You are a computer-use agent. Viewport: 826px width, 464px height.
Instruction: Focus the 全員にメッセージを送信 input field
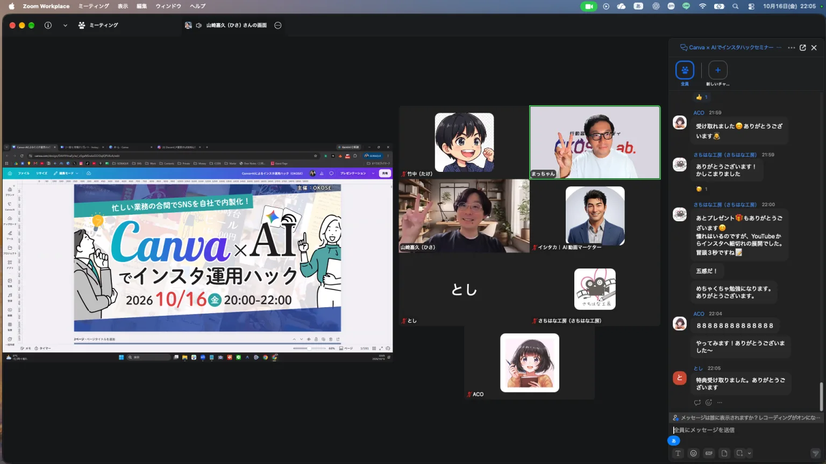point(746,430)
